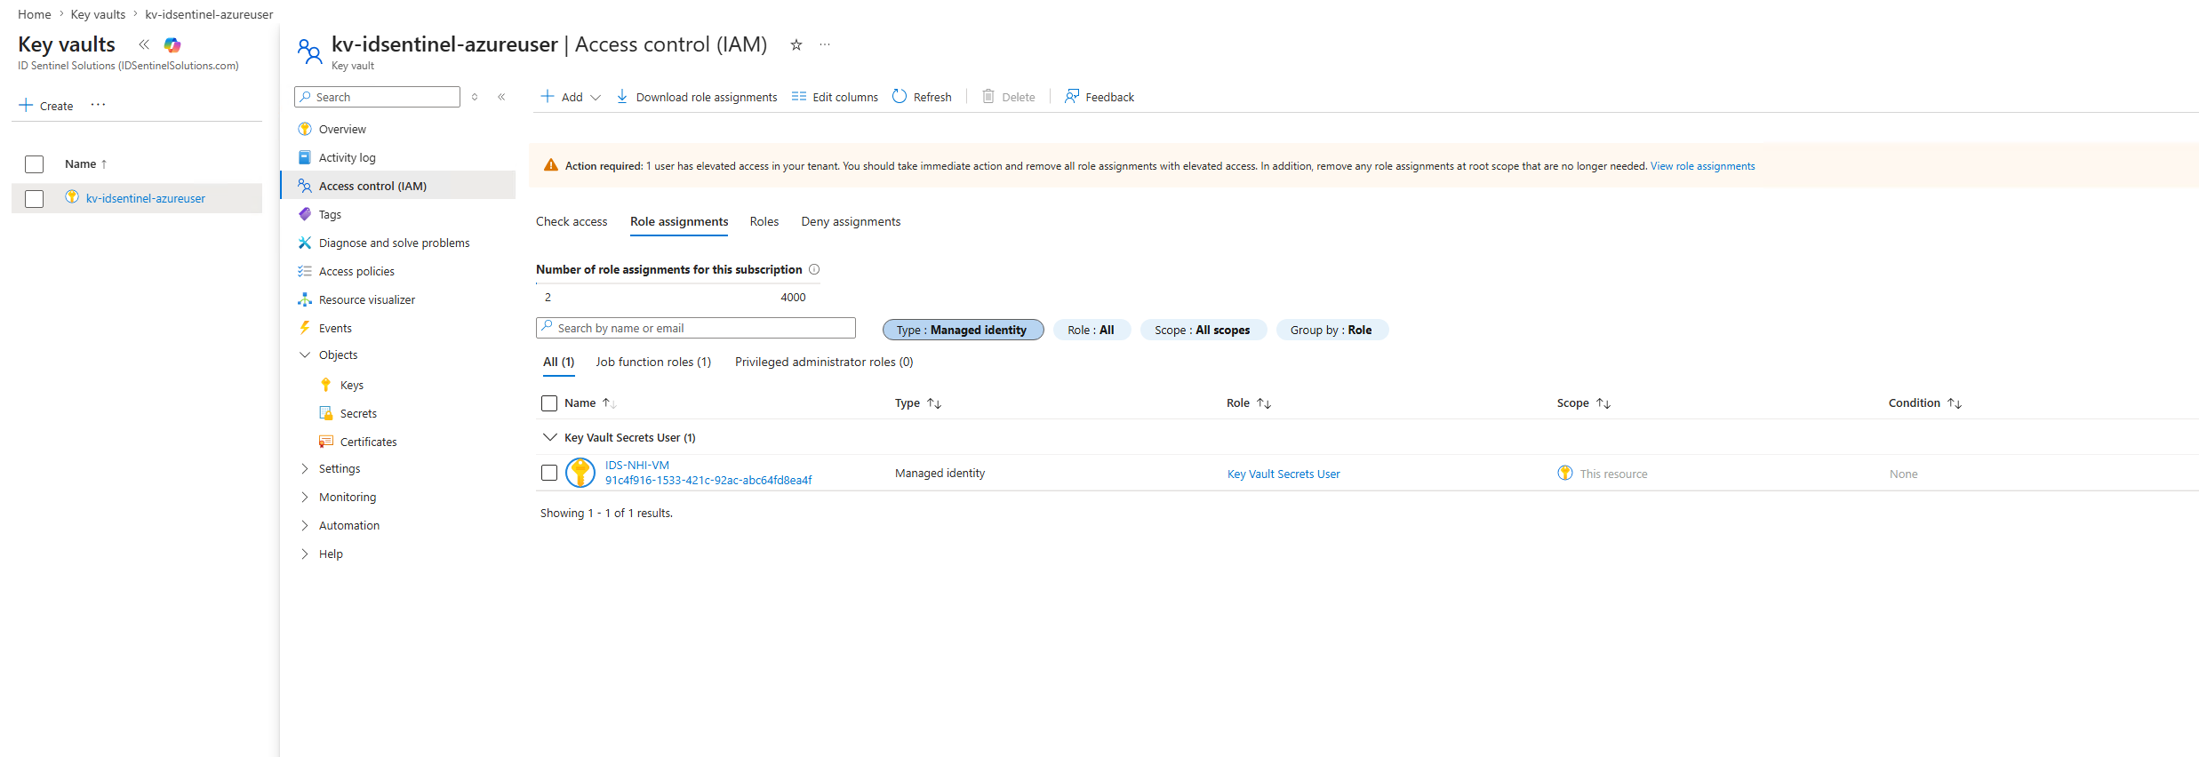Go to Home in the breadcrumb
2199x757 pixels.
tap(35, 14)
